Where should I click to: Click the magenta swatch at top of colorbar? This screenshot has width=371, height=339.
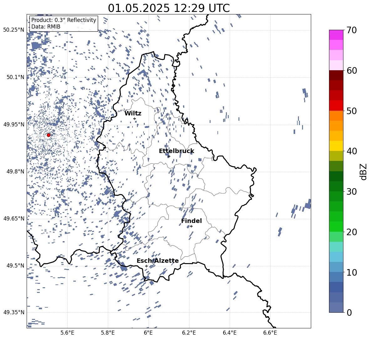(x=336, y=35)
